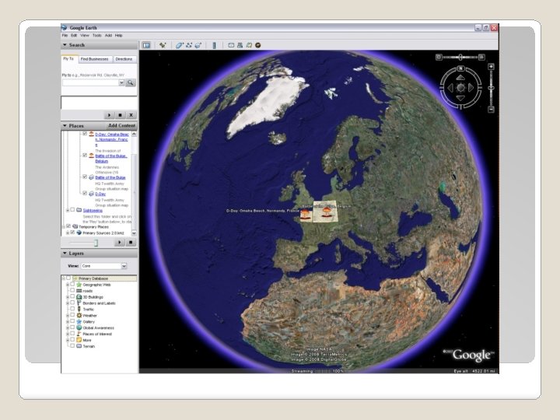Click the Battle of the Bulge globe placemark
Viewport: 560px width, 420px height.
(x=326, y=212)
